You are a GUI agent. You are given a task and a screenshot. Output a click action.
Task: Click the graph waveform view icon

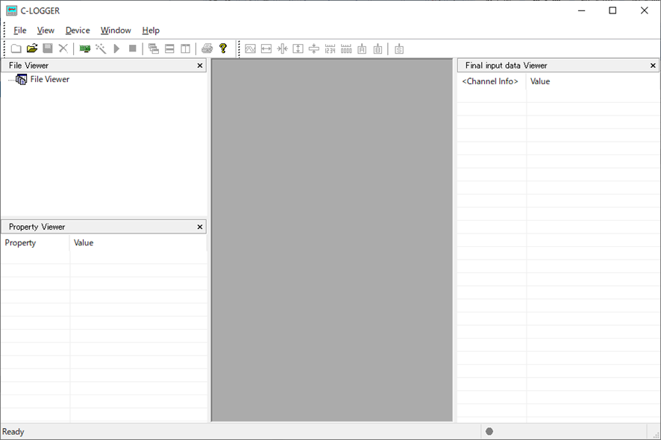coord(251,48)
